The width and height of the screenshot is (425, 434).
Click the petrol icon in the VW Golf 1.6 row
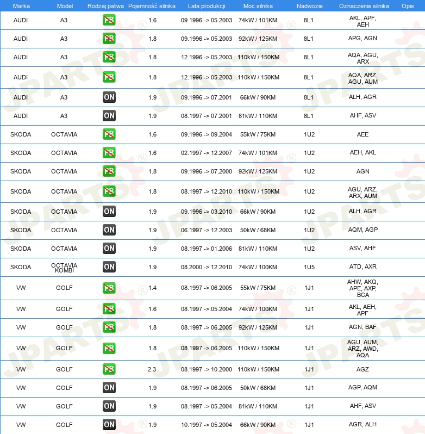[109, 309]
